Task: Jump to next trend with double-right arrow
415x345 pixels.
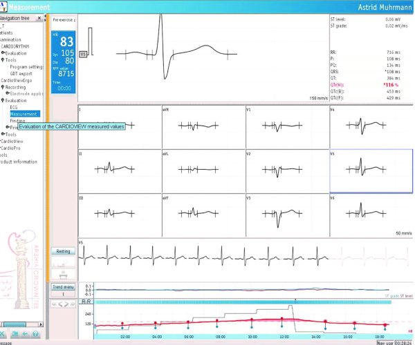Action: [72, 303]
